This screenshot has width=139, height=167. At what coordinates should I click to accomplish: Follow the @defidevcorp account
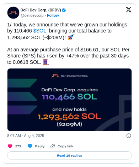point(53,15)
